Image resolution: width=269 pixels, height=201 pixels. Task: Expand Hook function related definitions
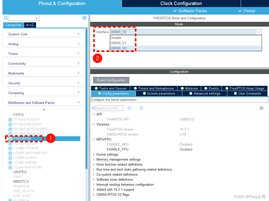point(94,164)
